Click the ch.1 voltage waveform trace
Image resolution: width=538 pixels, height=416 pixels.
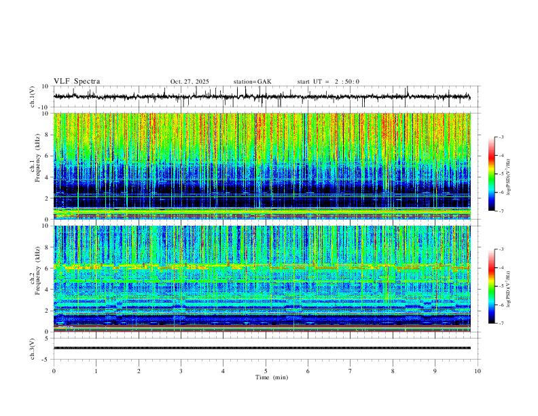click(x=262, y=97)
